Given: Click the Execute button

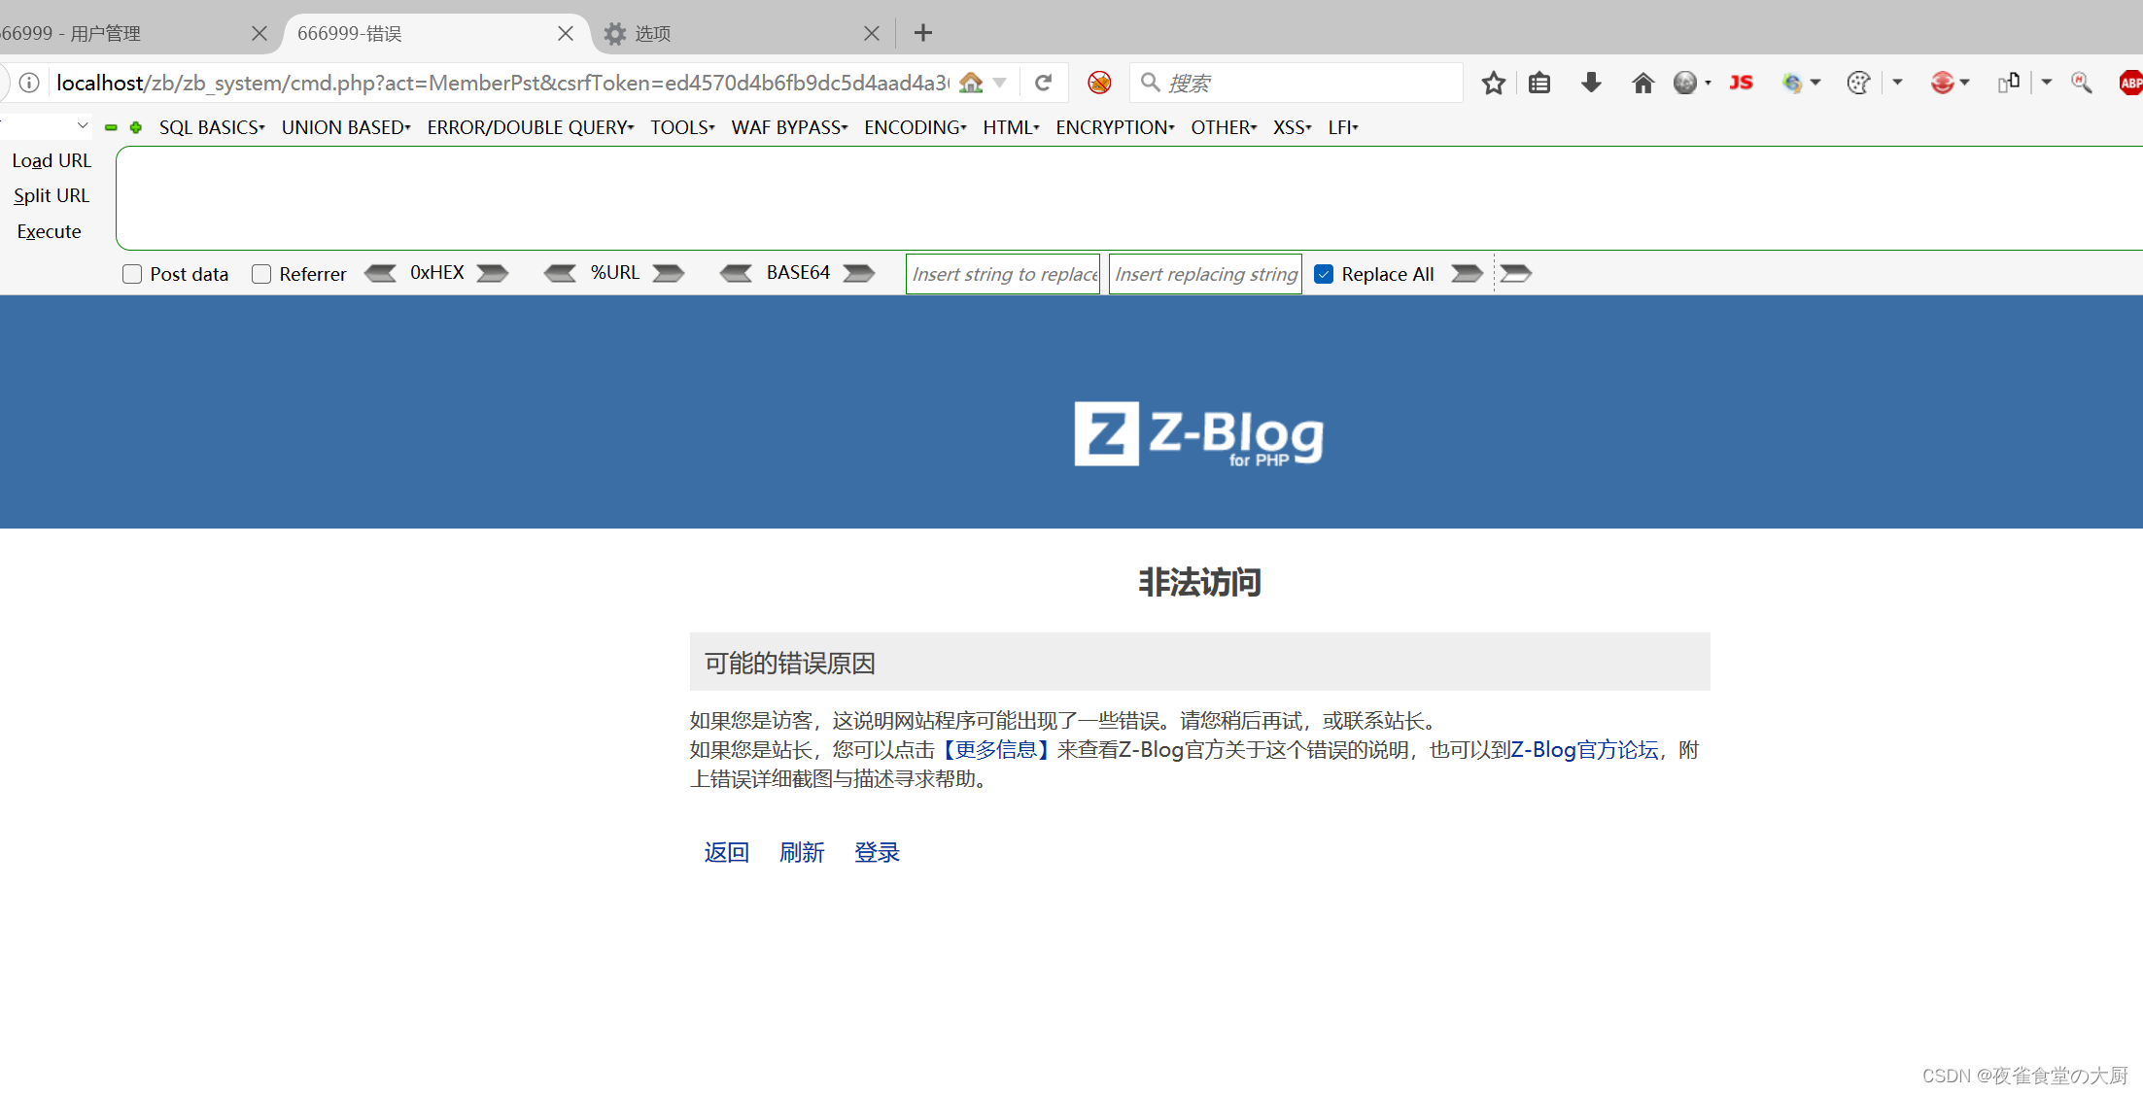Looking at the screenshot, I should pos(50,232).
